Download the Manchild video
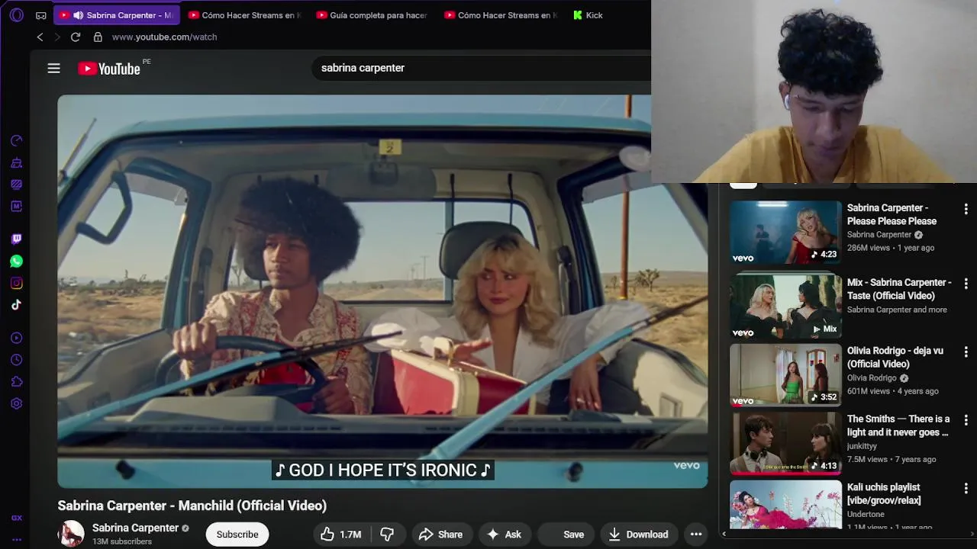The height and width of the screenshot is (549, 977). point(639,535)
